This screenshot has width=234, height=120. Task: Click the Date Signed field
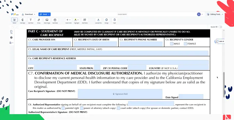tap(191, 96)
